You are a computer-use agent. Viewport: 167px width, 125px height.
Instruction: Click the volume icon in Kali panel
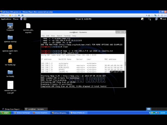(149, 19)
